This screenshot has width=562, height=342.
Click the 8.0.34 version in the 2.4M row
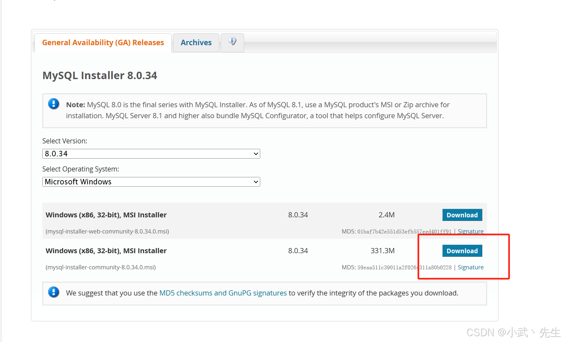point(298,215)
